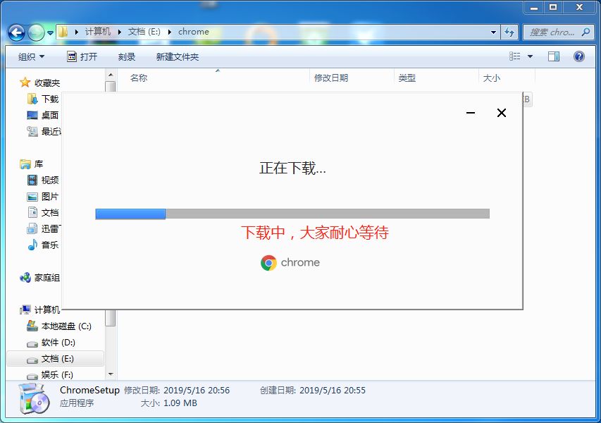The width and height of the screenshot is (601, 423).
Task: Select 文档 (E:) drive in the tree
Action: point(58,359)
